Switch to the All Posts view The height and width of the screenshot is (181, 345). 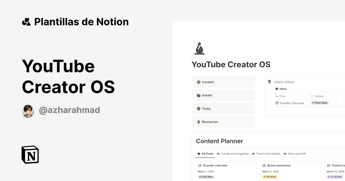205,154
